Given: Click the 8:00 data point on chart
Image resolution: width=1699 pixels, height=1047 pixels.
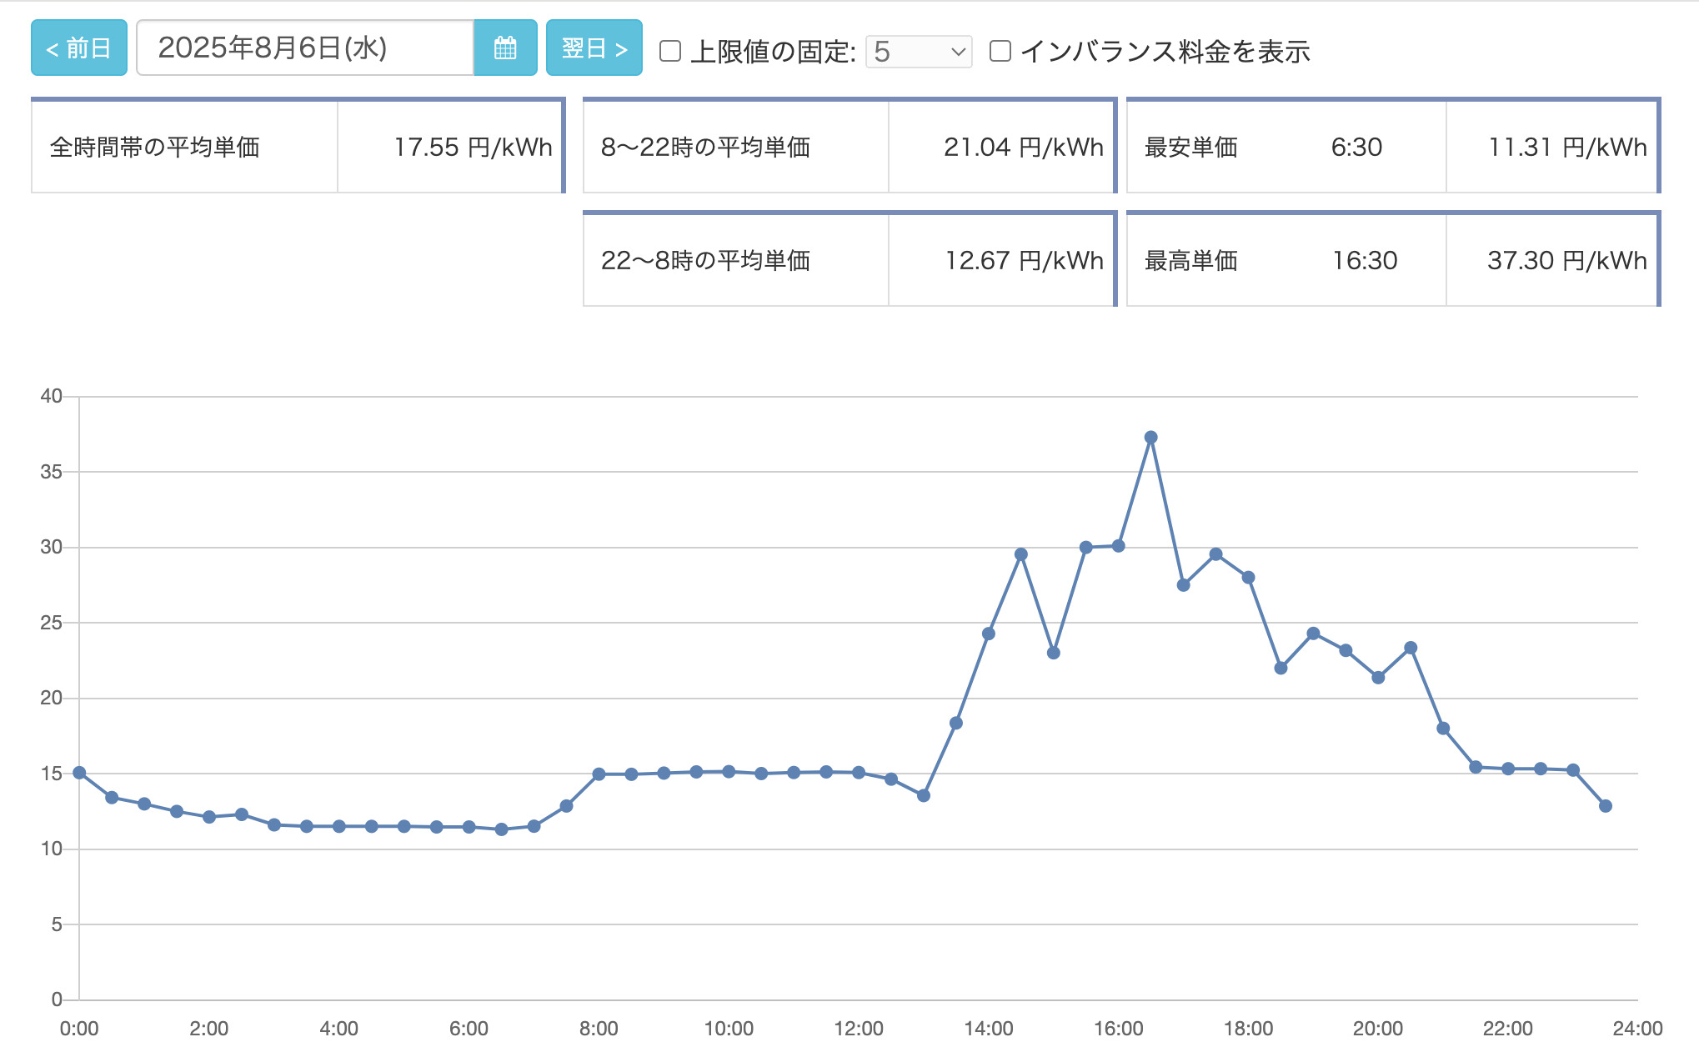Looking at the screenshot, I should coord(599,774).
